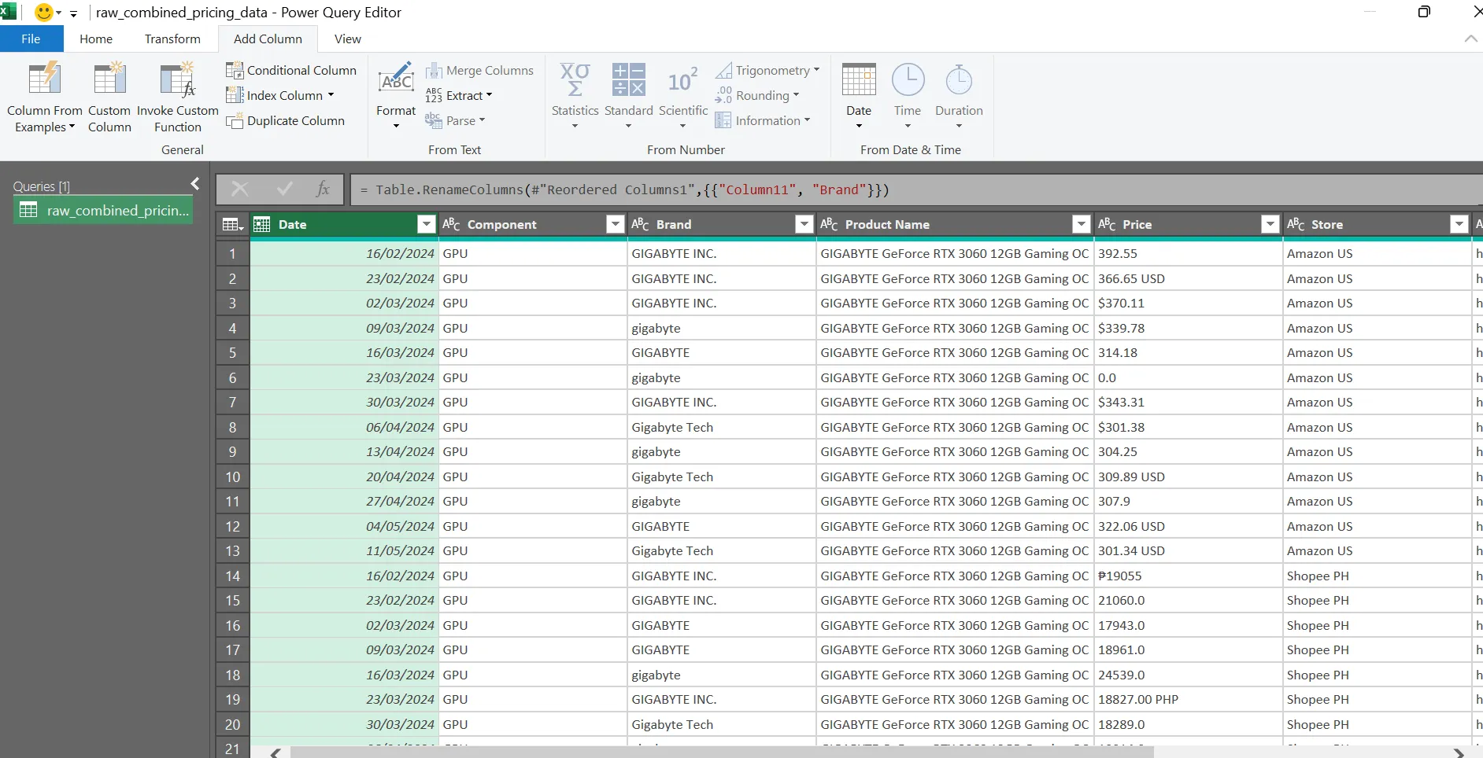Commit the formula with the checkmark
Viewport: 1483px width, 758px height.
(283, 189)
